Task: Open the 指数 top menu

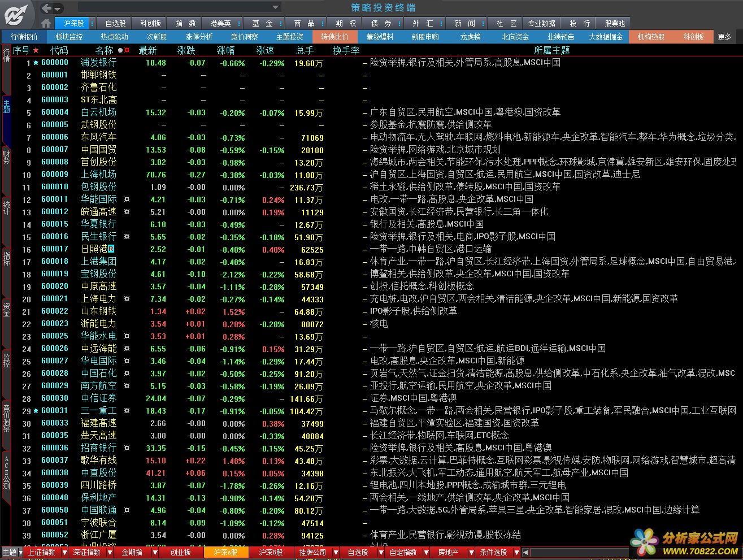Action: pyautogui.click(x=185, y=23)
